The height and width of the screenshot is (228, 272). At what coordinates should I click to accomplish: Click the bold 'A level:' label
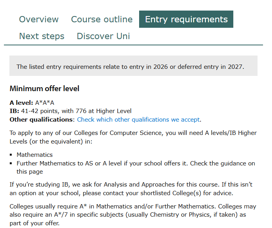coord(21,103)
